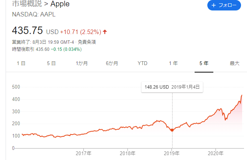Select the 5日 range tab

coord(51,64)
